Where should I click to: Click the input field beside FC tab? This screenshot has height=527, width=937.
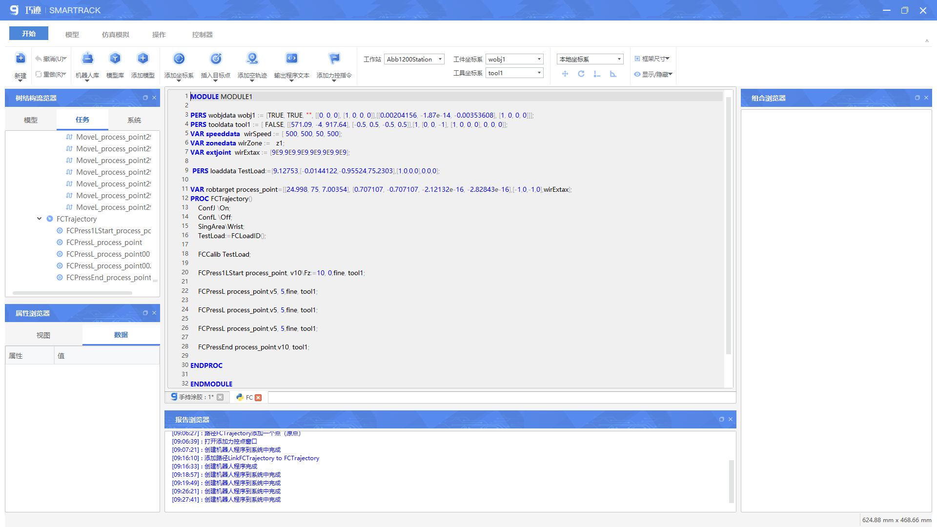pos(502,397)
